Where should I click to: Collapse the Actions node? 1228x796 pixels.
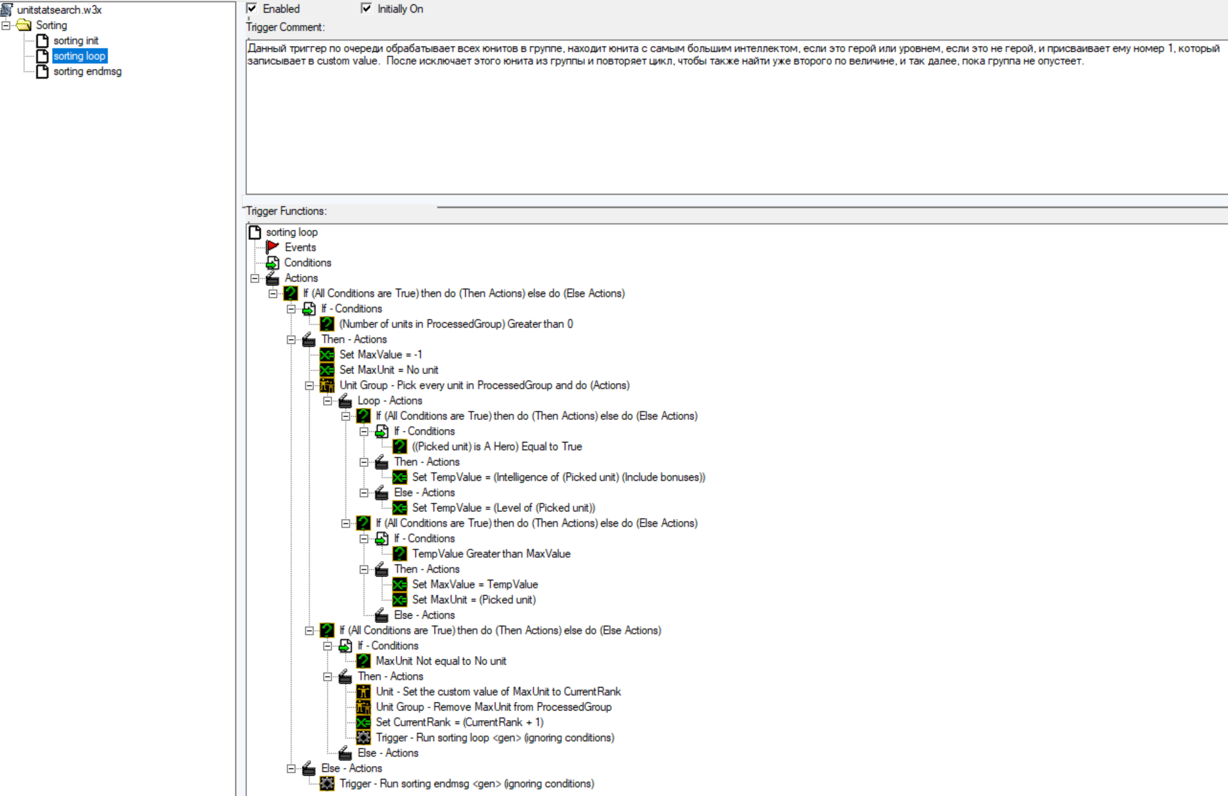[x=255, y=278]
